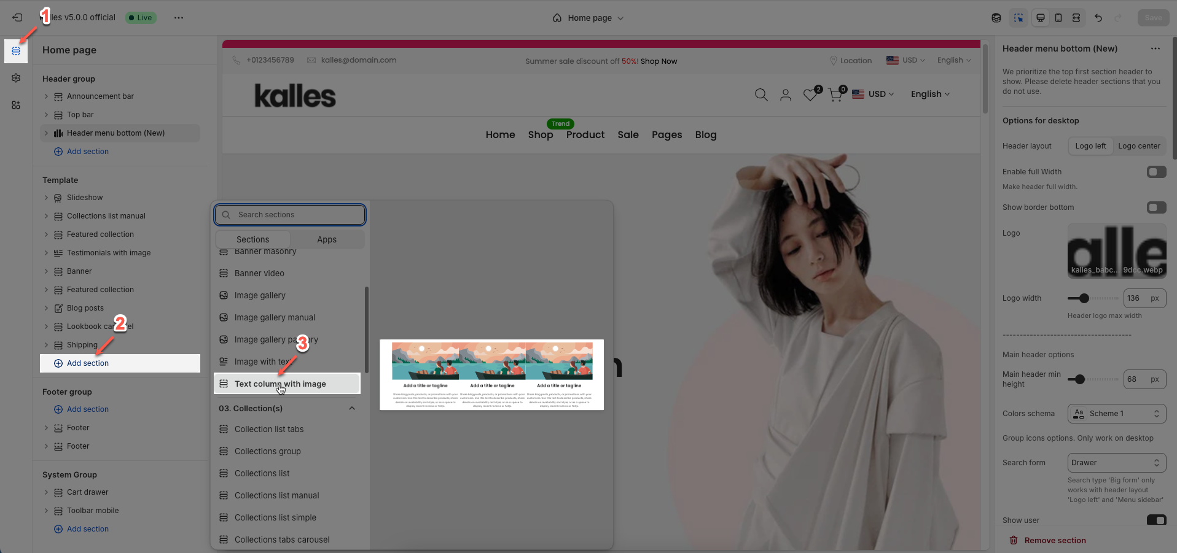The image size is (1177, 553).
Task: Switch to the Sections tab
Action: pos(253,239)
